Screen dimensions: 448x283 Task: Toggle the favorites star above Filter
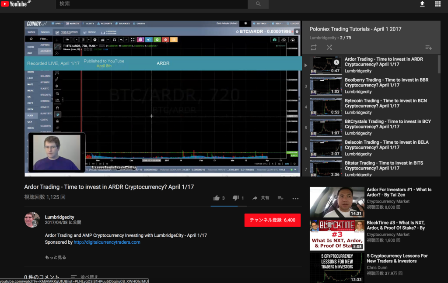31,39
